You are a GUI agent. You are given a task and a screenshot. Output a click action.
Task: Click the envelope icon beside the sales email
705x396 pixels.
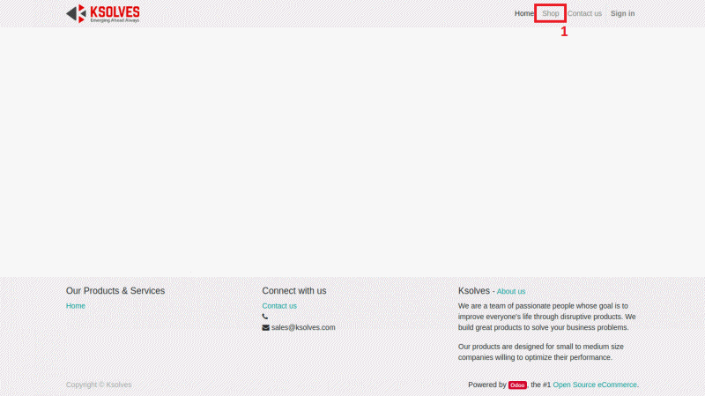click(265, 327)
